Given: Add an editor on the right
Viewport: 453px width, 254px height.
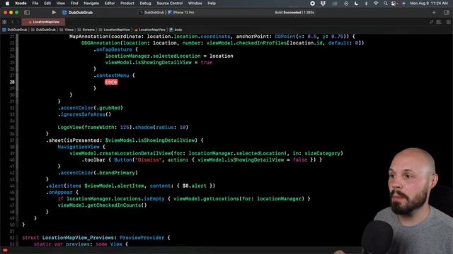Looking at the screenshot, I should click(448, 22).
